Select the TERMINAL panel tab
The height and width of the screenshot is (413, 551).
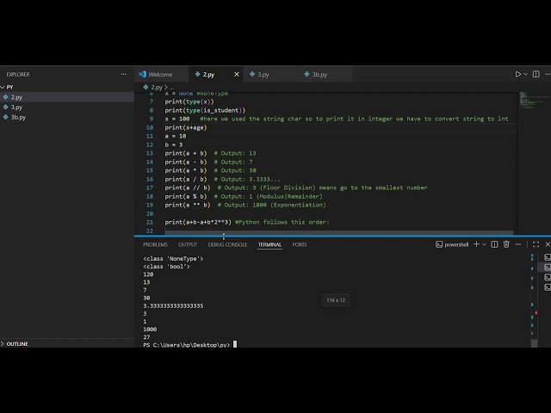pyautogui.click(x=269, y=244)
